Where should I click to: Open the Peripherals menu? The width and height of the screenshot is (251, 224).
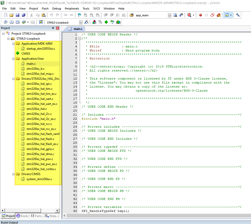(x=72, y=9)
